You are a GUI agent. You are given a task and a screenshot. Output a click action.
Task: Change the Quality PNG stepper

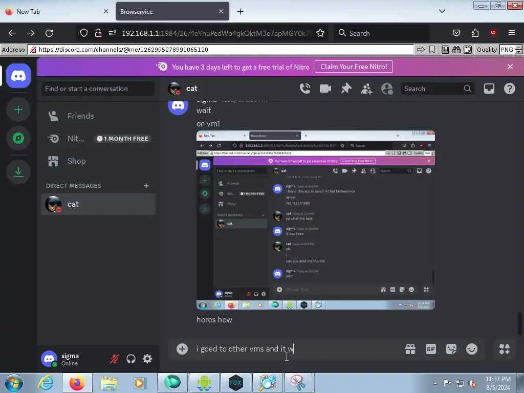[x=519, y=50]
